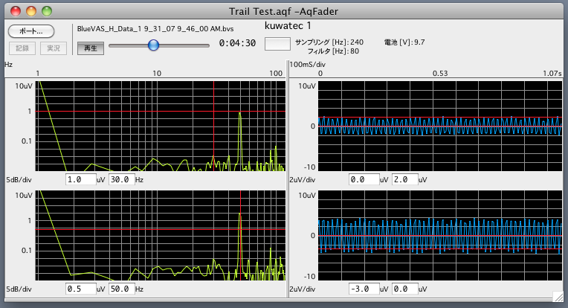Click the 0.53 time axis label
568x308 pixels.
[440, 73]
